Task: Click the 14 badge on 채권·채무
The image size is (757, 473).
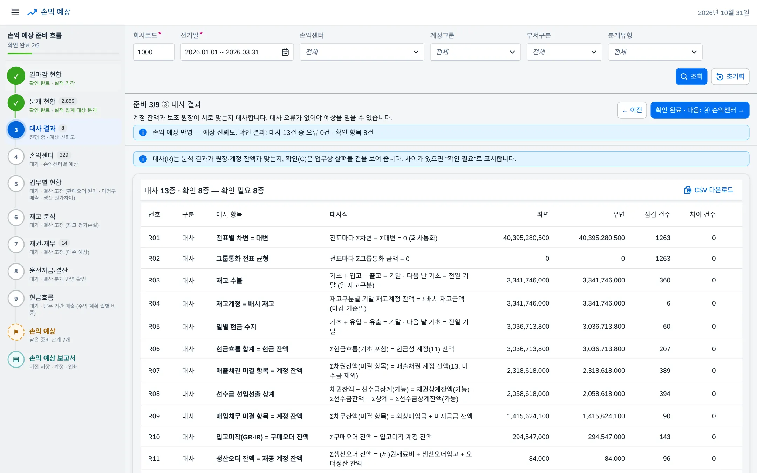Action: [64, 243]
